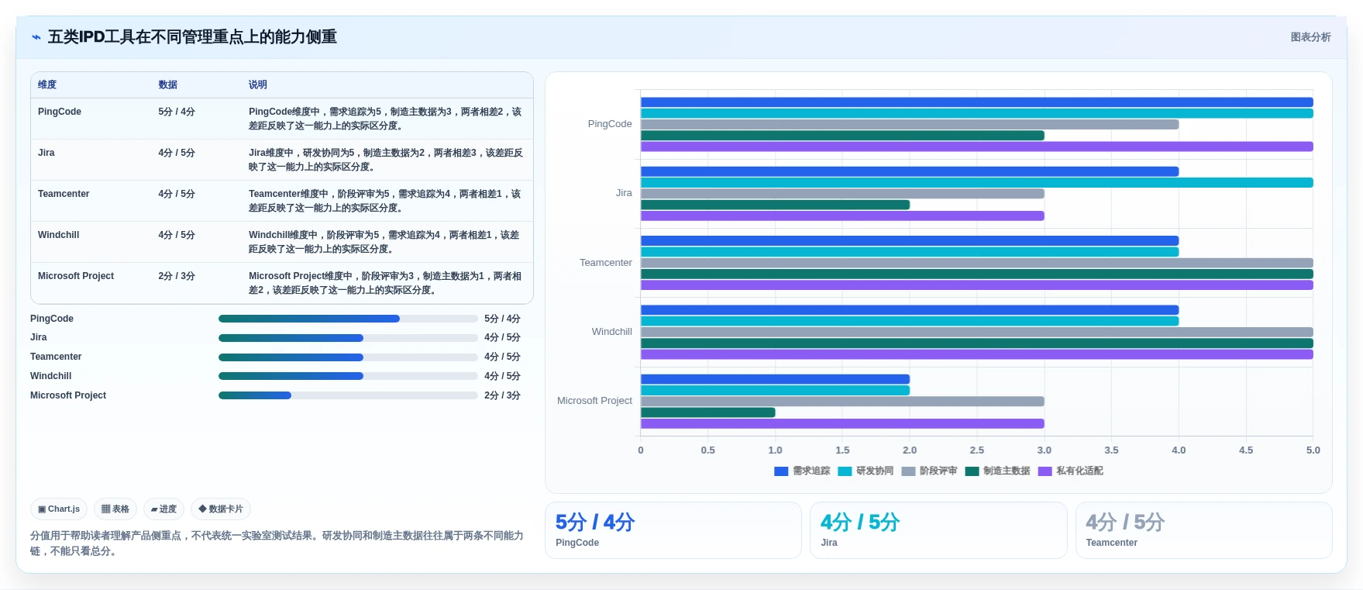
Task: Click the Teamcenter chart axis label
Action: point(606,263)
